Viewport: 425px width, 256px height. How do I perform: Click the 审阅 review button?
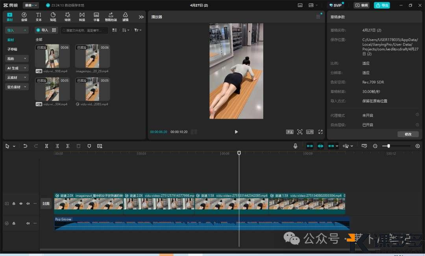click(x=362, y=5)
